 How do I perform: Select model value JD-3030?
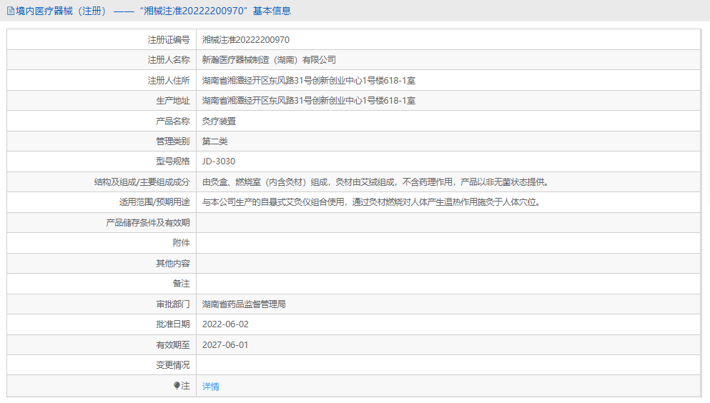point(219,161)
